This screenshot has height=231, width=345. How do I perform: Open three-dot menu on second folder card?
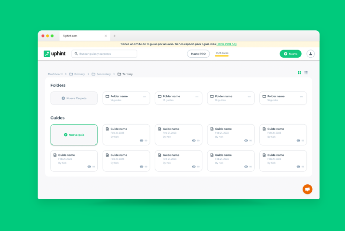click(x=197, y=97)
